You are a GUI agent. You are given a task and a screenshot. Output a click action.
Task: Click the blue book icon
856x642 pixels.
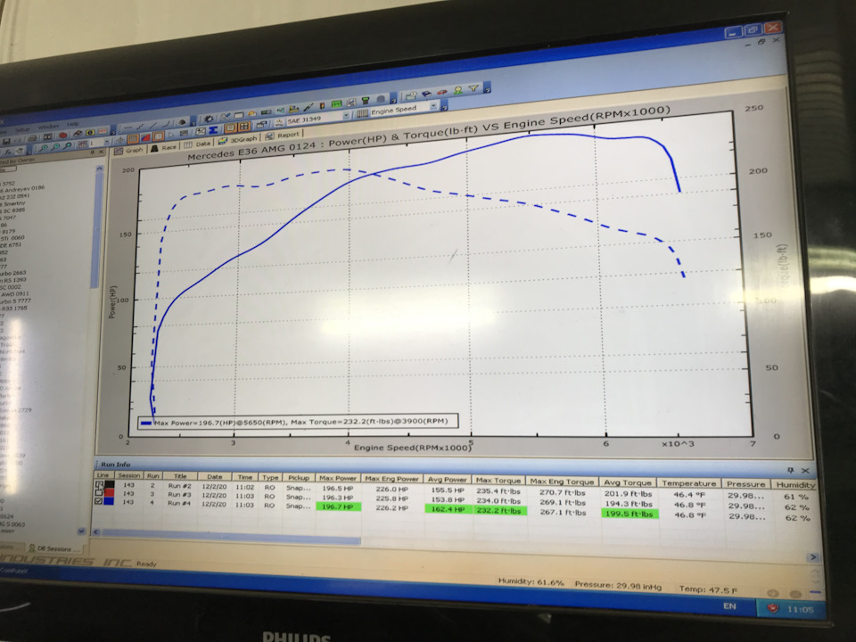(426, 94)
